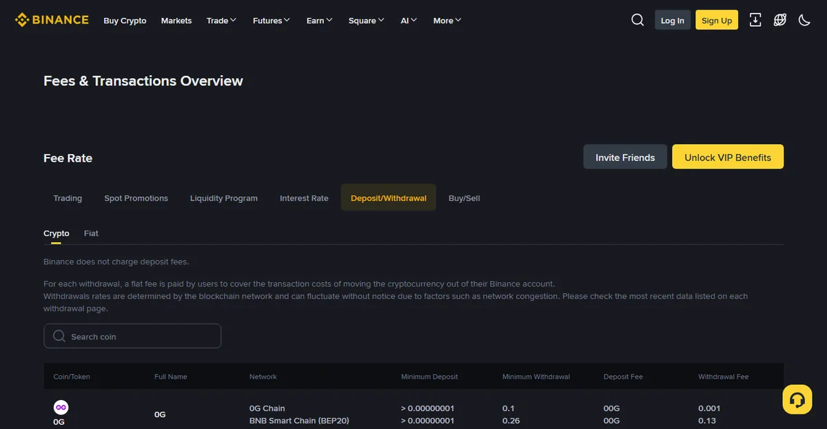The height and width of the screenshot is (429, 827).
Task: Expand the Futures menu
Action: (272, 21)
